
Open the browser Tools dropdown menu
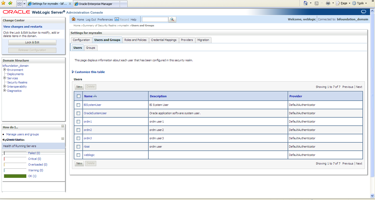[360, 3]
